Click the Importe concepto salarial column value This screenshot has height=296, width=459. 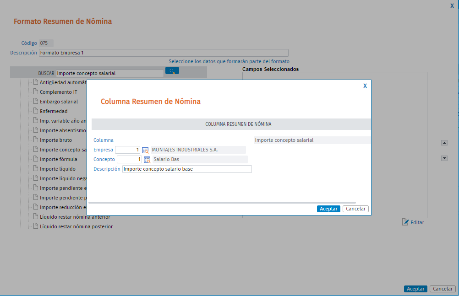pyautogui.click(x=284, y=140)
